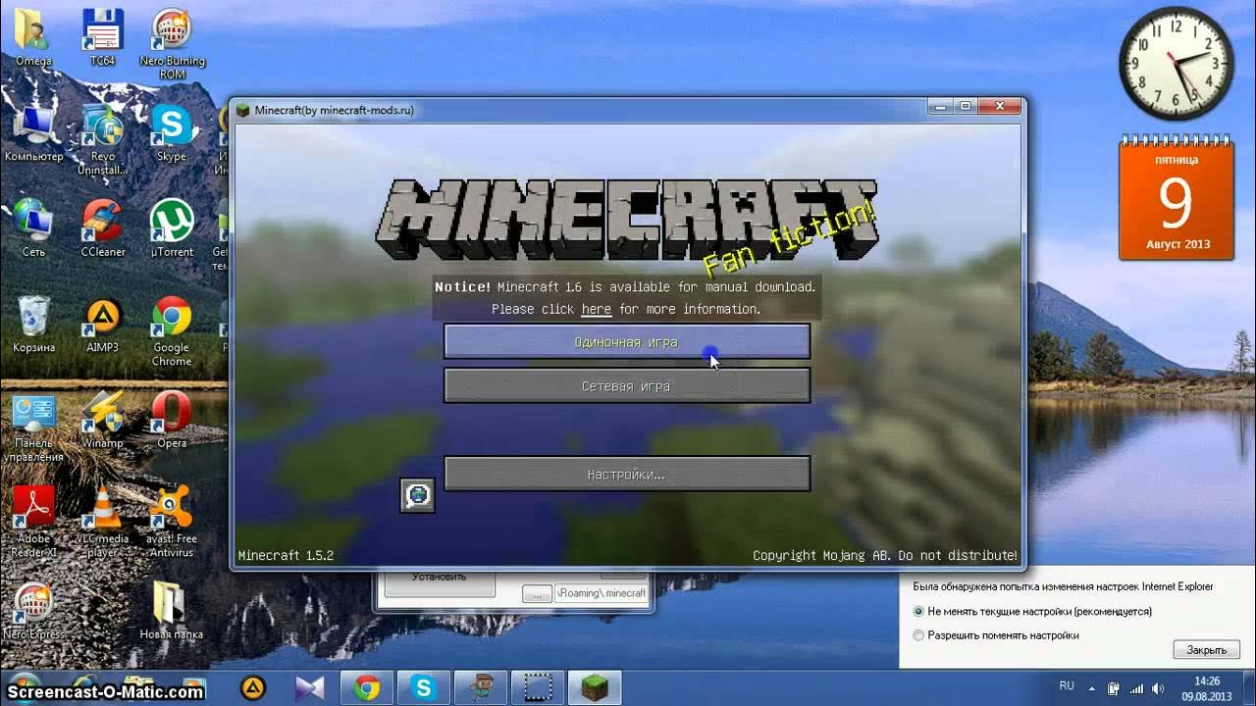Open the Omega desktop folder
This screenshot has width=1256, height=706.
coord(33,36)
